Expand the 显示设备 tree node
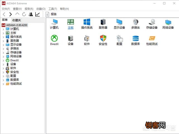The height and width of the screenshot is (134, 179). click(x=3, y=45)
